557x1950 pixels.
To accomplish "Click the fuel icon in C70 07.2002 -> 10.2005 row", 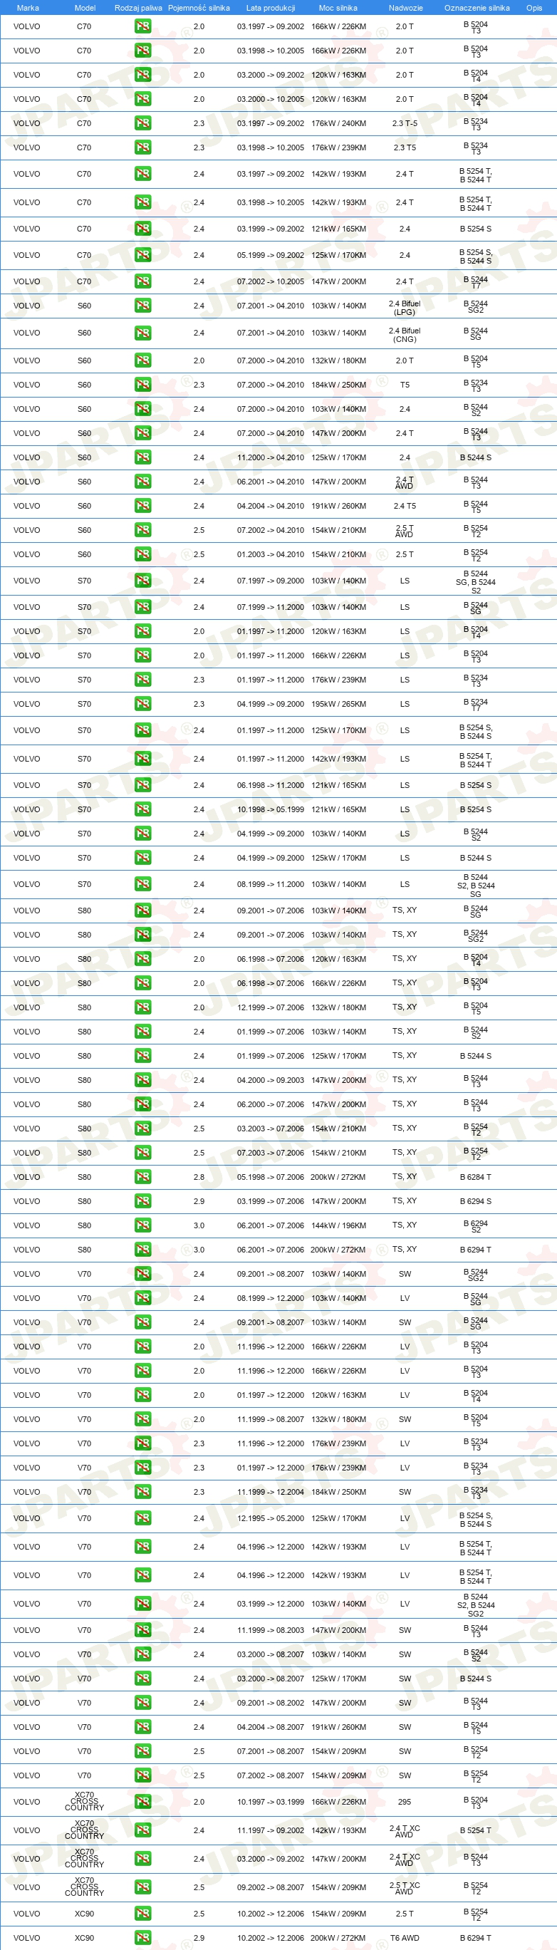I will coord(142,281).
